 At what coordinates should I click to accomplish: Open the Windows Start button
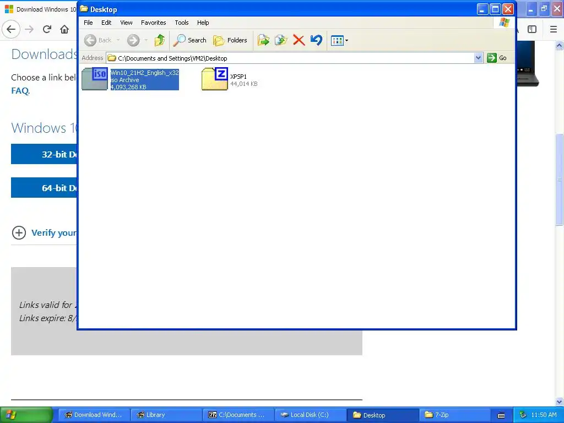[26, 415]
